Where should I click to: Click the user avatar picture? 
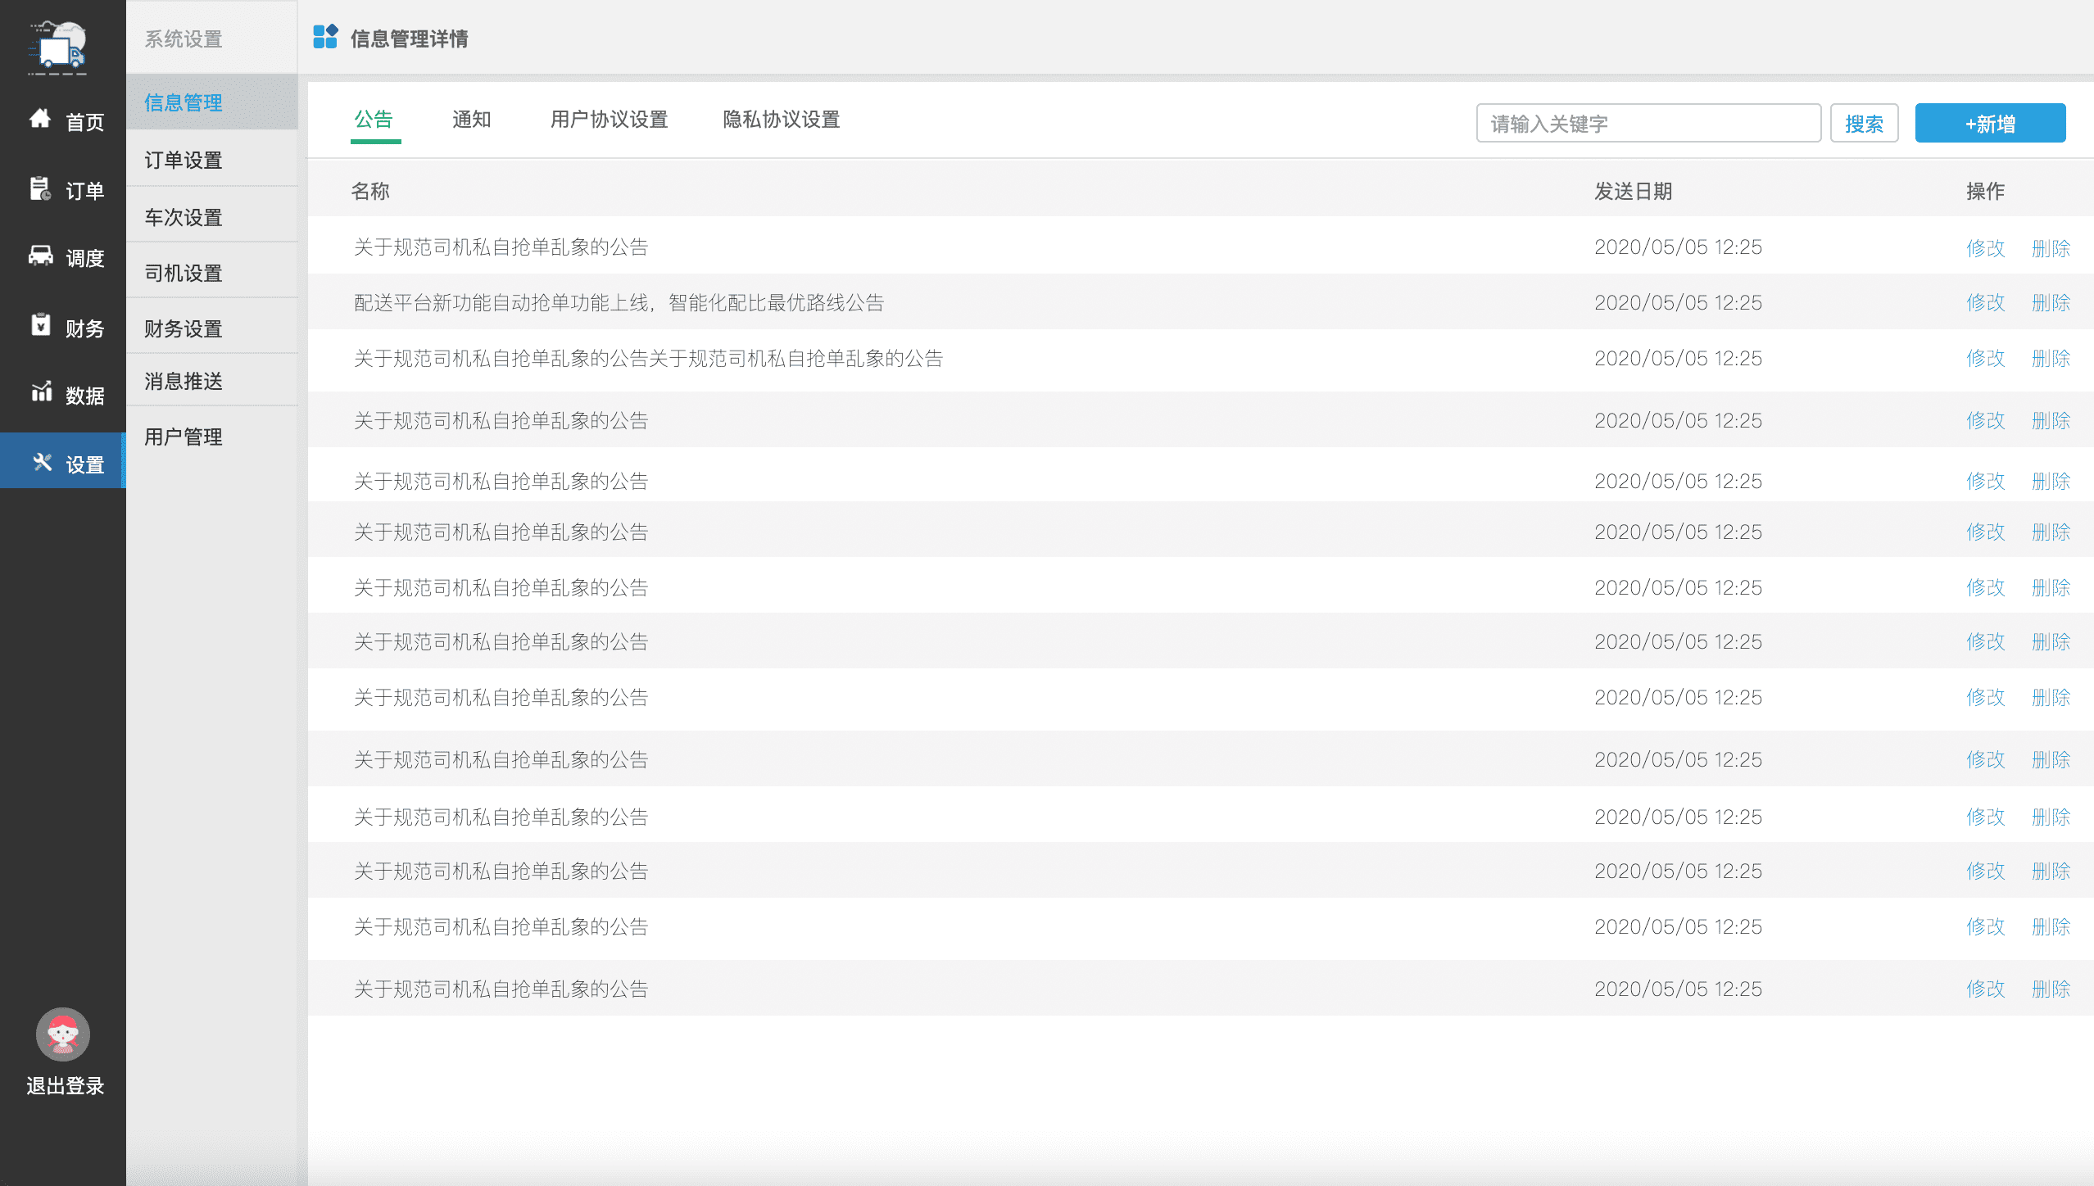[x=62, y=1034]
